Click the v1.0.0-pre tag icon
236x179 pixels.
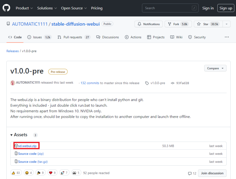click(147, 83)
